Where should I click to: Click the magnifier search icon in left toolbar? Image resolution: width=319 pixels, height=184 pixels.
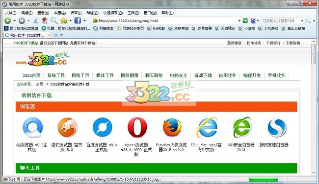54,21
